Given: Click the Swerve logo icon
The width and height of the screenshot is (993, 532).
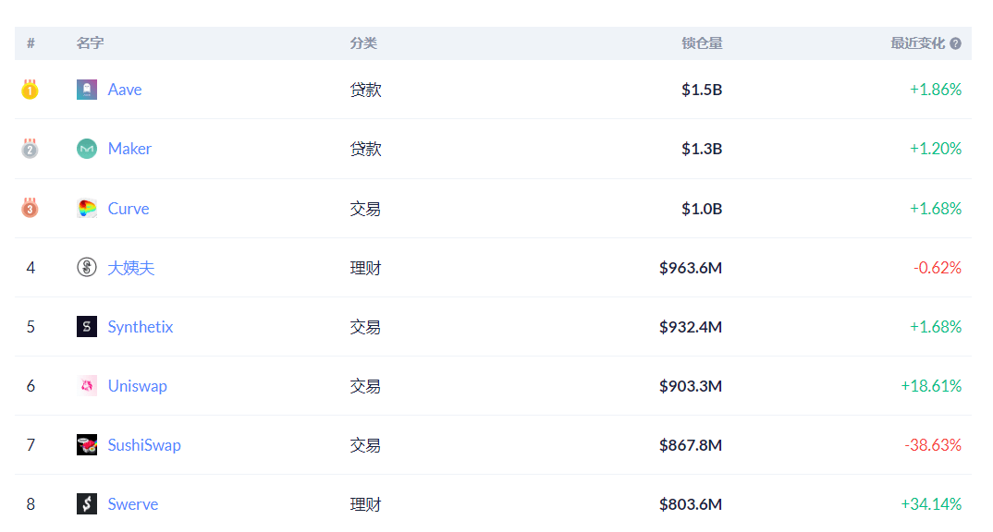Looking at the screenshot, I should click(x=86, y=504).
